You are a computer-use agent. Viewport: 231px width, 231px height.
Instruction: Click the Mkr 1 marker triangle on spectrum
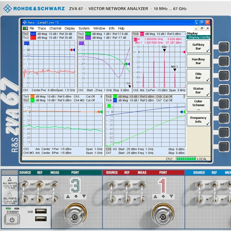pos(175,70)
